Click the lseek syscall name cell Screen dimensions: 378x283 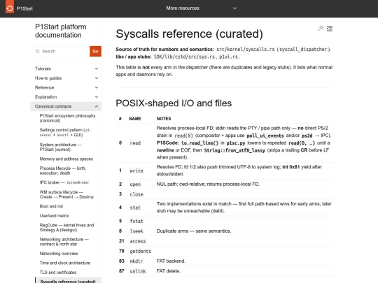click(x=136, y=231)
